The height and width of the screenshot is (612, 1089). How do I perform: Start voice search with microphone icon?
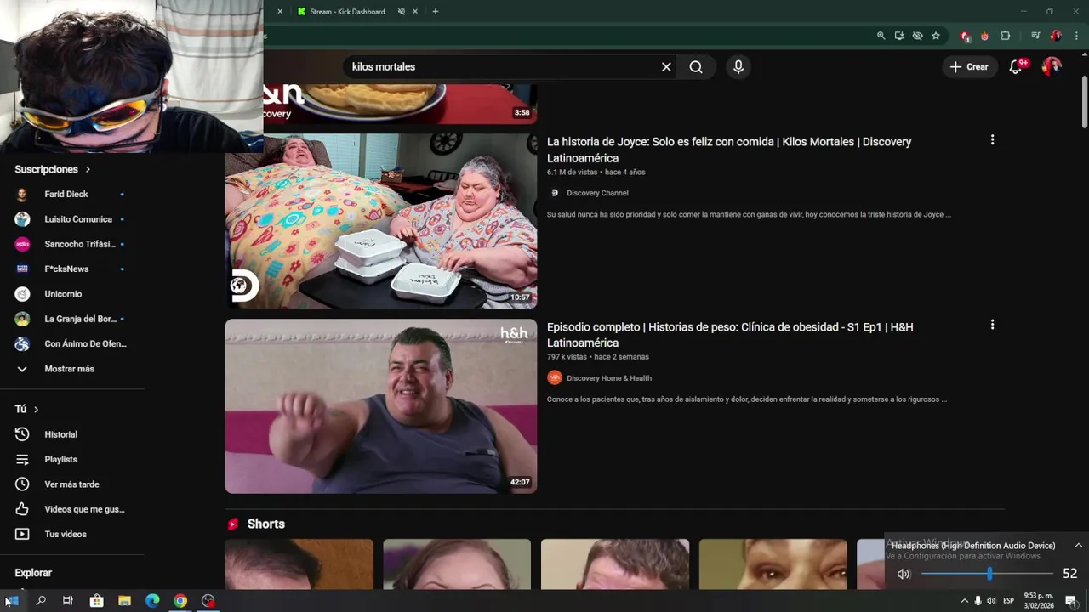coord(738,67)
